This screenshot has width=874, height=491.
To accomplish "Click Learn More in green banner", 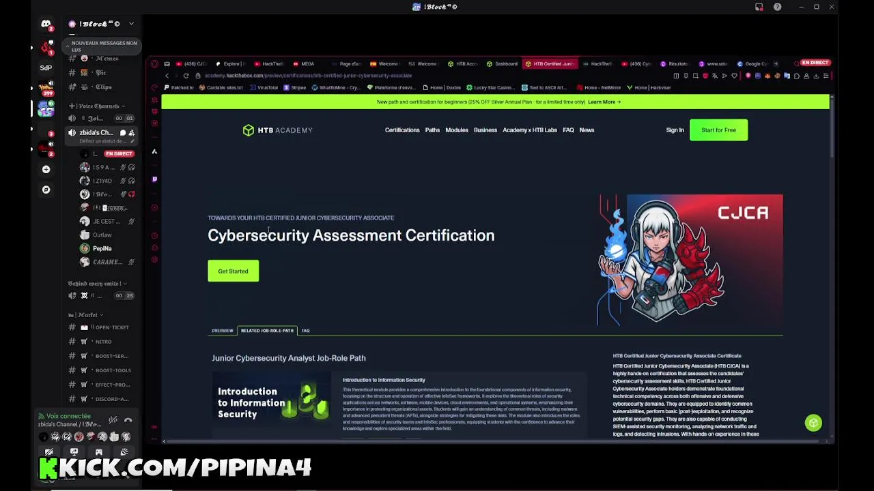I will pos(604,102).
